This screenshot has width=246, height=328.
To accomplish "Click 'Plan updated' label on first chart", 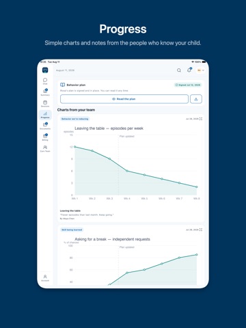I will [x=127, y=136].
